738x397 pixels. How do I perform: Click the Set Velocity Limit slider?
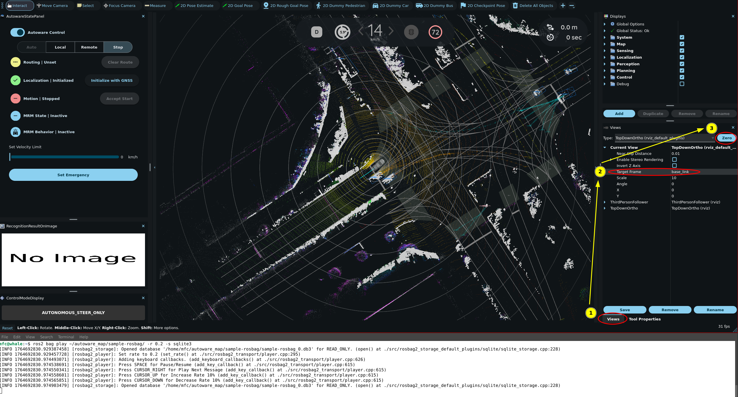coord(65,157)
